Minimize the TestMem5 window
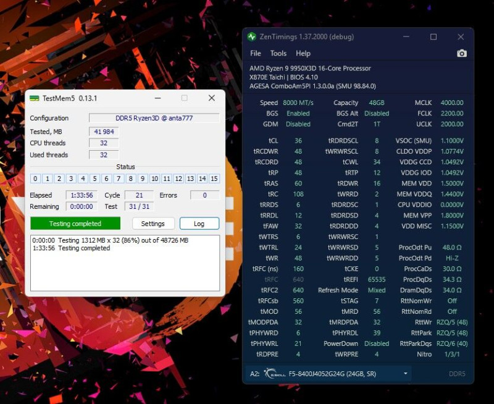The height and width of the screenshot is (404, 494). (x=158, y=98)
